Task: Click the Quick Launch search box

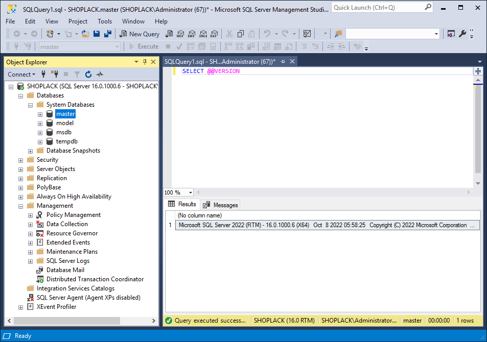Action: tap(382, 8)
